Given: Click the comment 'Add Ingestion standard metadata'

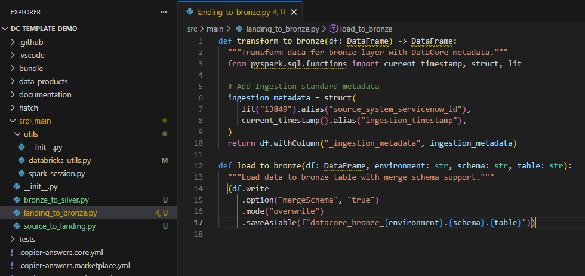Looking at the screenshot, I should point(304,86).
